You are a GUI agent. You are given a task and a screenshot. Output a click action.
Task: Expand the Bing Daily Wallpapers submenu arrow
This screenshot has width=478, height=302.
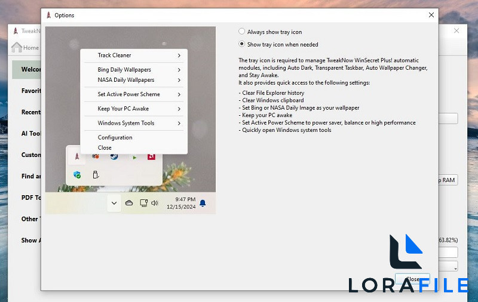[179, 70]
